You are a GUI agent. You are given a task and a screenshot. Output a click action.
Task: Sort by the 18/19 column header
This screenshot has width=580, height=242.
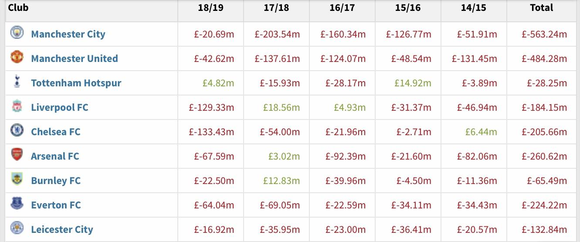[210, 8]
